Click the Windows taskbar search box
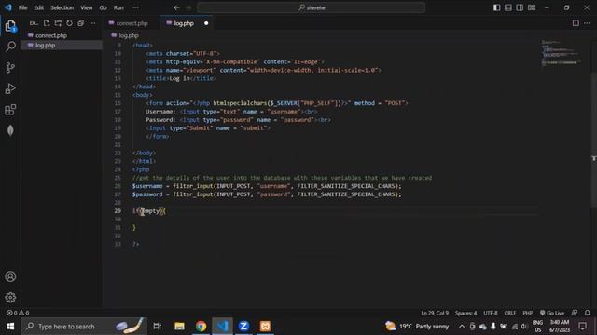 click(84, 327)
